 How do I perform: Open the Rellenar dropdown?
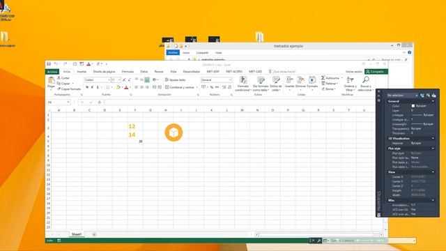tap(330, 84)
